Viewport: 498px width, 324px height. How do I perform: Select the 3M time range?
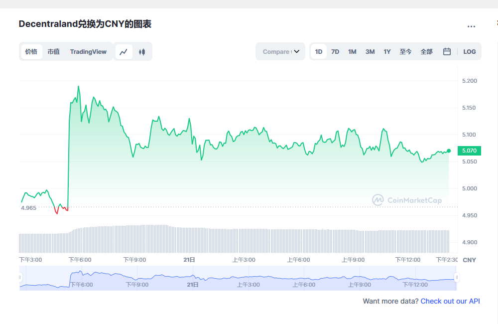pos(370,52)
